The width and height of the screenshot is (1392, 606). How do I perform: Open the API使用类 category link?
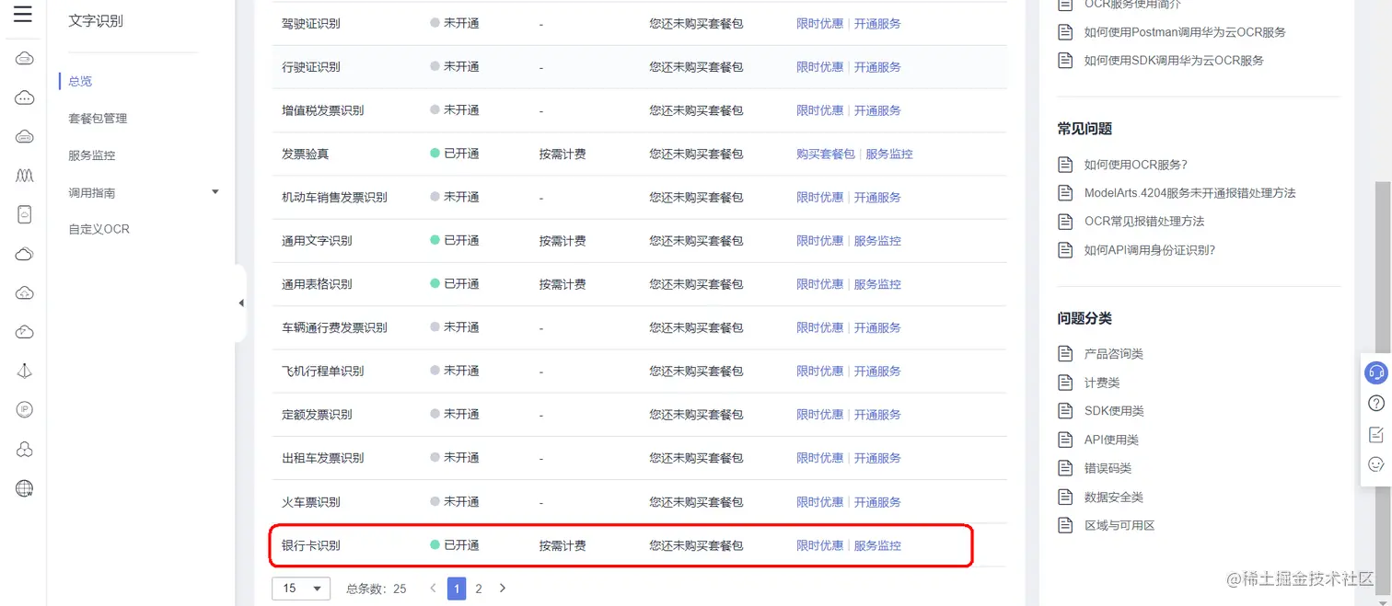click(1111, 440)
